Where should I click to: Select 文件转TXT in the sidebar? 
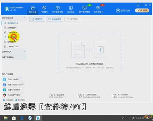pos(14,42)
